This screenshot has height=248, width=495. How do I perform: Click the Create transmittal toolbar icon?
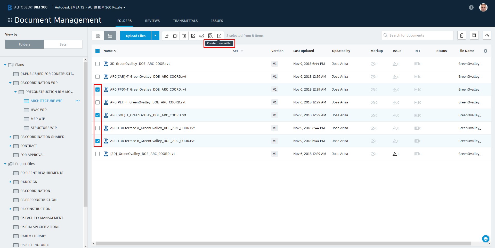point(219,36)
